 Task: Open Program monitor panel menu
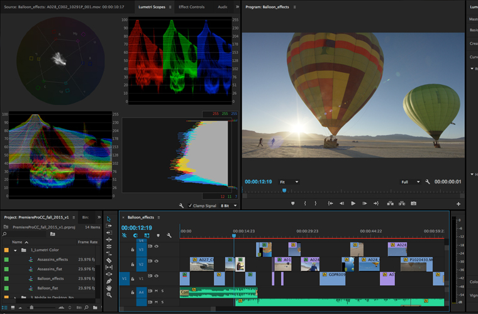tap(294, 7)
